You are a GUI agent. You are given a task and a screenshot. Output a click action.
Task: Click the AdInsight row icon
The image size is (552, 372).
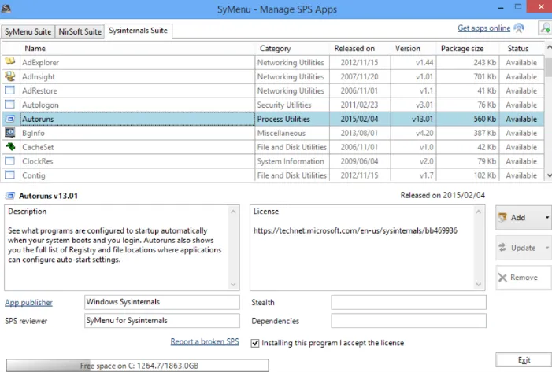pyautogui.click(x=10, y=76)
